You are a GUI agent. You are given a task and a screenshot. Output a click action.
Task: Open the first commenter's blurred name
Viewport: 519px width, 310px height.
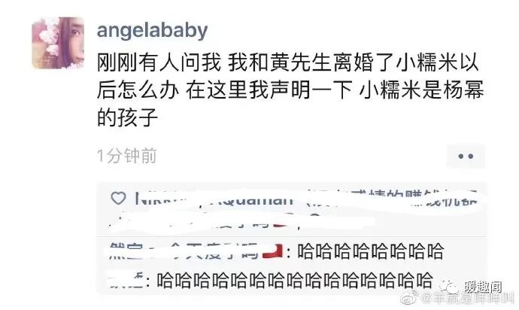coord(184,251)
